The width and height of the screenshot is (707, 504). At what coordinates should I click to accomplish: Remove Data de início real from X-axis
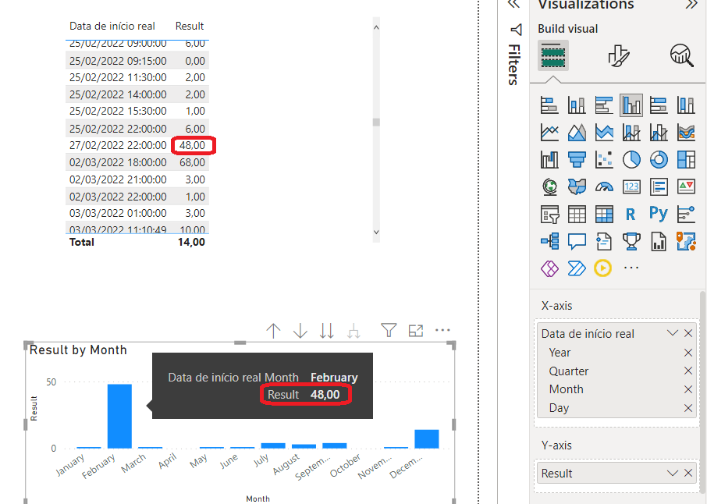pyautogui.click(x=688, y=333)
